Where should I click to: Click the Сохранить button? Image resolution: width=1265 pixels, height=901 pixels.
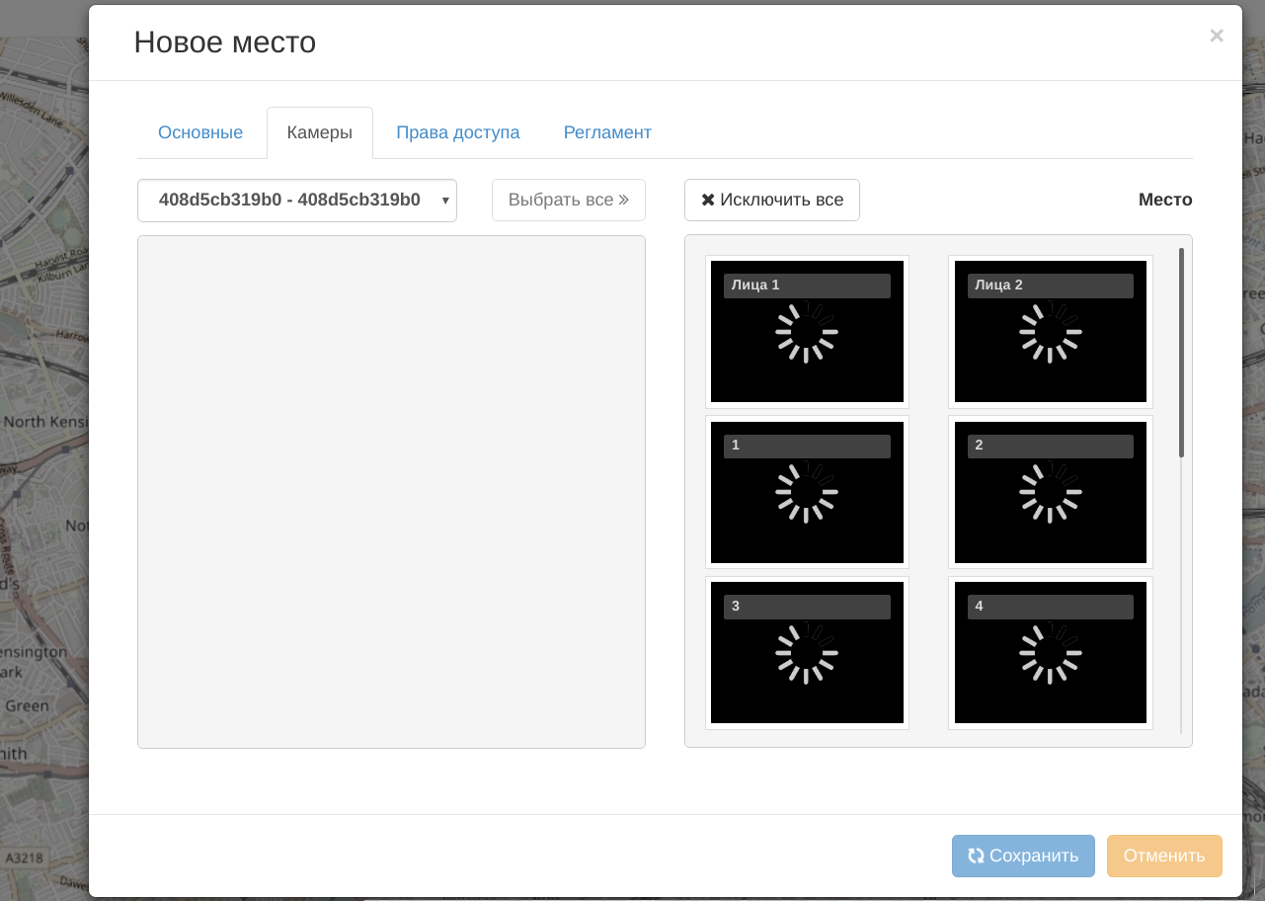pyautogui.click(x=1023, y=856)
